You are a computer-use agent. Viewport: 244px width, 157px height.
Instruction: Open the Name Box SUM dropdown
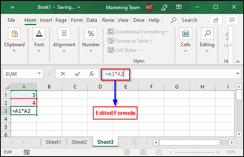pyautogui.click(x=39, y=73)
